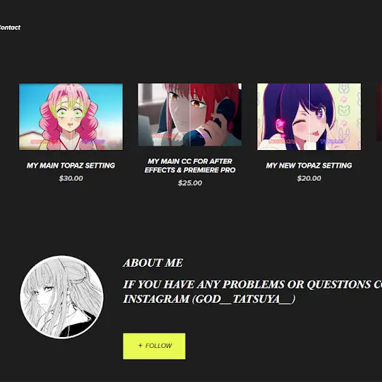Click the yellow Follow button

[x=154, y=346]
